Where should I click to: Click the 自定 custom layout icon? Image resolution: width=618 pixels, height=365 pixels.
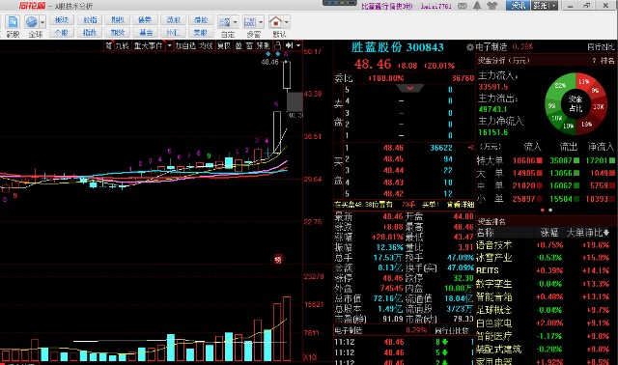click(x=225, y=22)
